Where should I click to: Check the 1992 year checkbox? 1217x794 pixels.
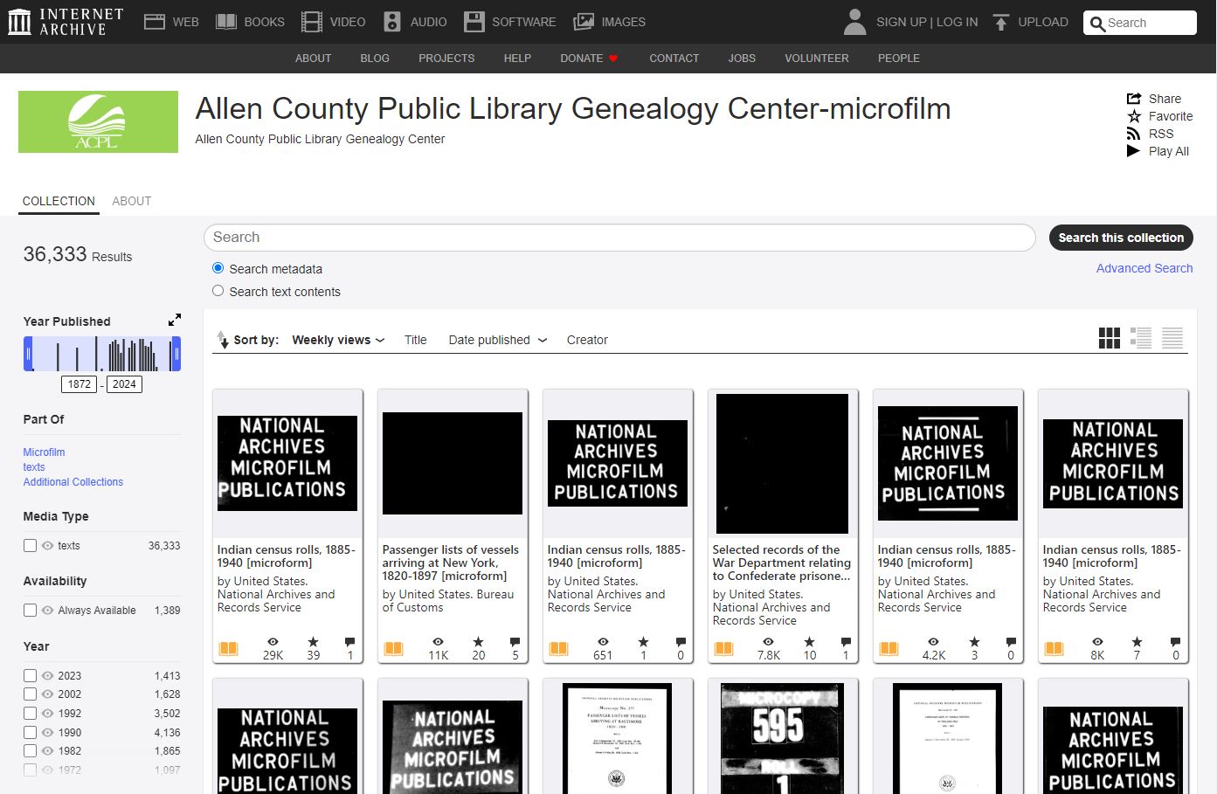coord(30,714)
